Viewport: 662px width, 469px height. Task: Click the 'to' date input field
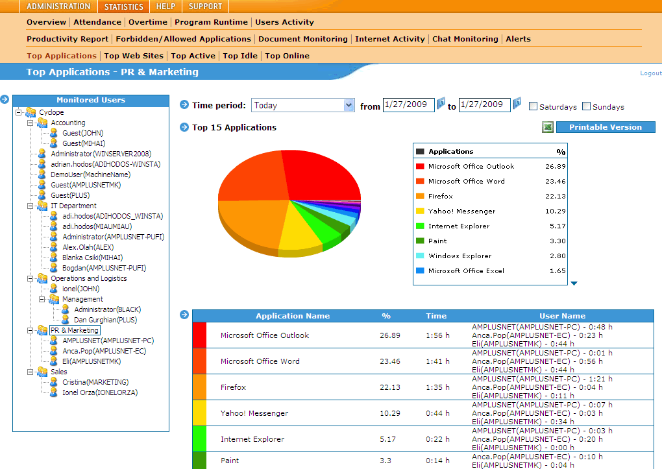(484, 104)
